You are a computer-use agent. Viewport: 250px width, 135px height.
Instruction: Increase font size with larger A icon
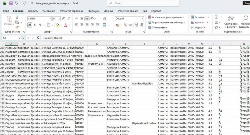tap(63, 19)
